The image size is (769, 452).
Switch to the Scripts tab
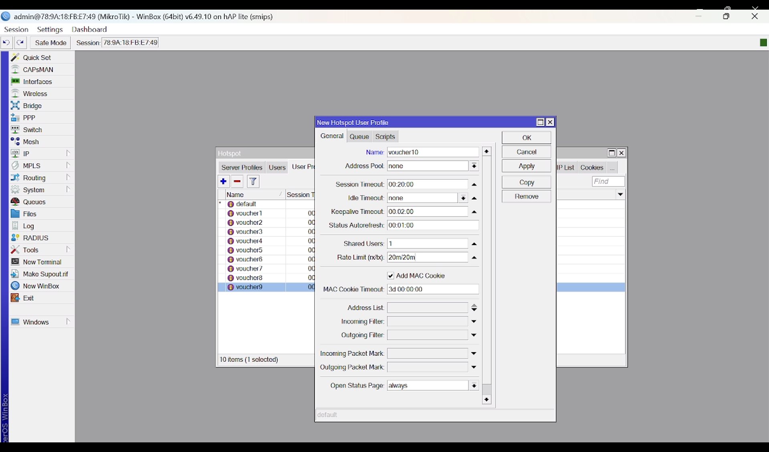click(x=385, y=137)
